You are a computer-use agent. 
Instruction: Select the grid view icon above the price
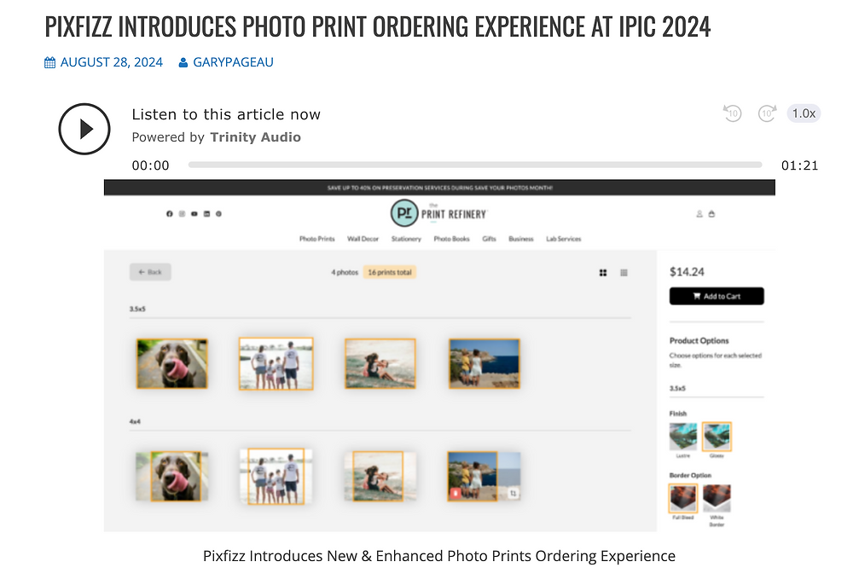tap(603, 272)
